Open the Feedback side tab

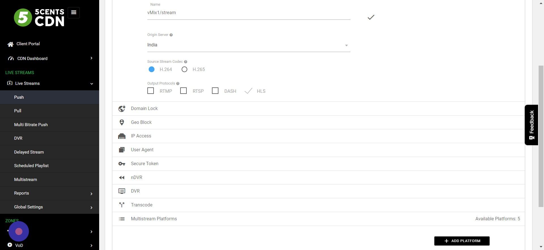(x=532, y=125)
